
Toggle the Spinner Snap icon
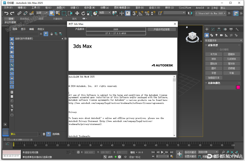coord(153,13)
